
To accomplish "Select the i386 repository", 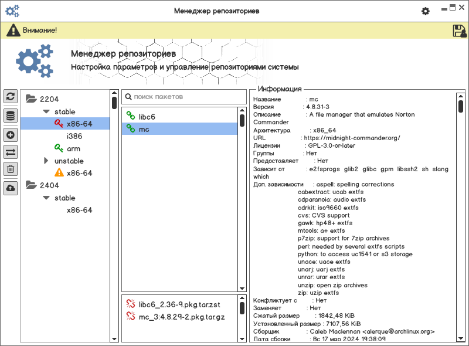I will point(74,136).
